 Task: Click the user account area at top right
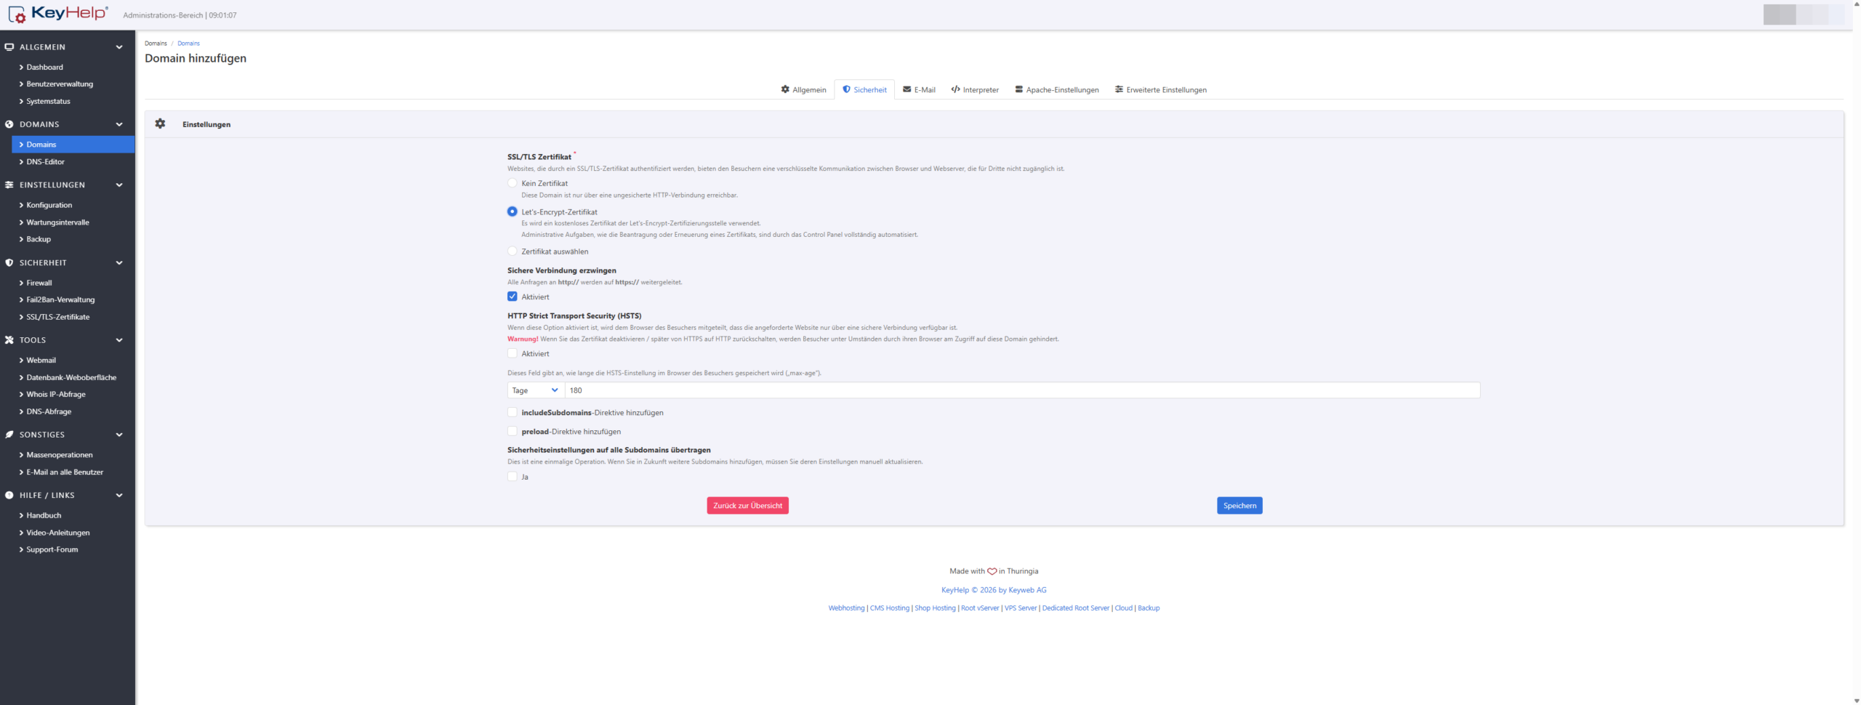pyautogui.click(x=1803, y=15)
